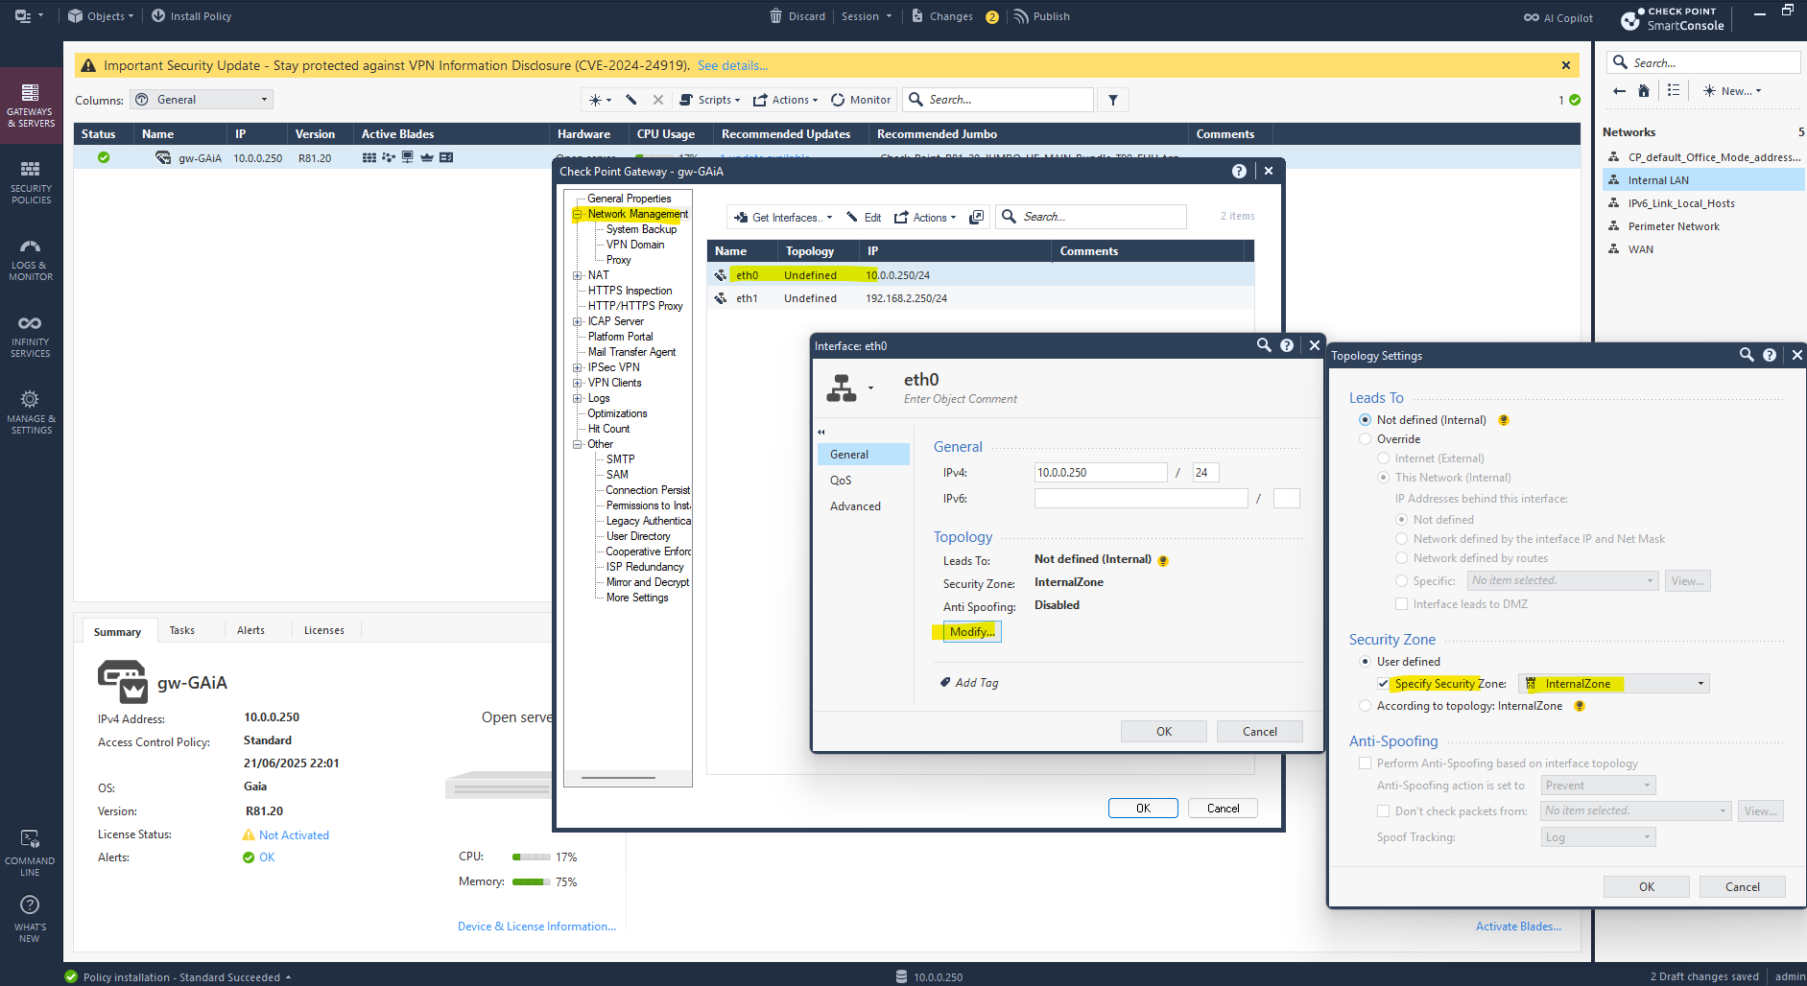Select Override radio under Leads To

pos(1365,439)
